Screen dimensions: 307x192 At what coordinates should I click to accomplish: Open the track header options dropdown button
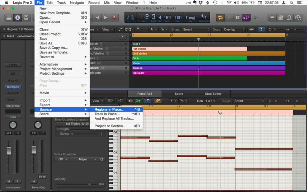coord(123,37)
